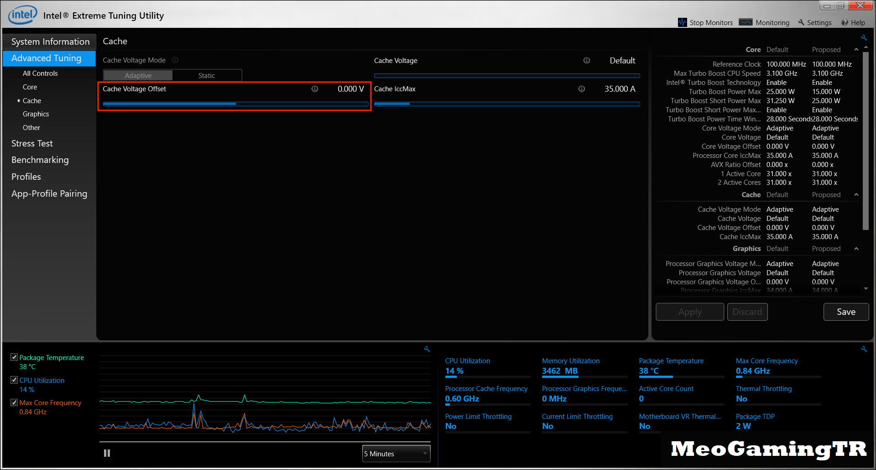This screenshot has height=470, width=876.
Task: Open the App-Profile Pairing section
Action: 49,193
